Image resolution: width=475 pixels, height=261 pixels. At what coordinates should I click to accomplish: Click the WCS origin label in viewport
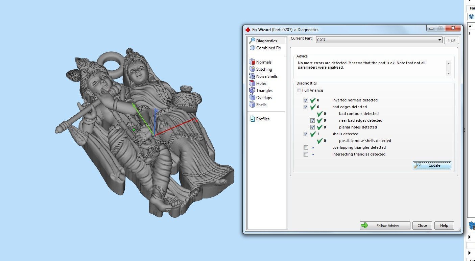point(161,142)
